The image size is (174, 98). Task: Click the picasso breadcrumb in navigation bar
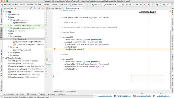pos(63,5)
